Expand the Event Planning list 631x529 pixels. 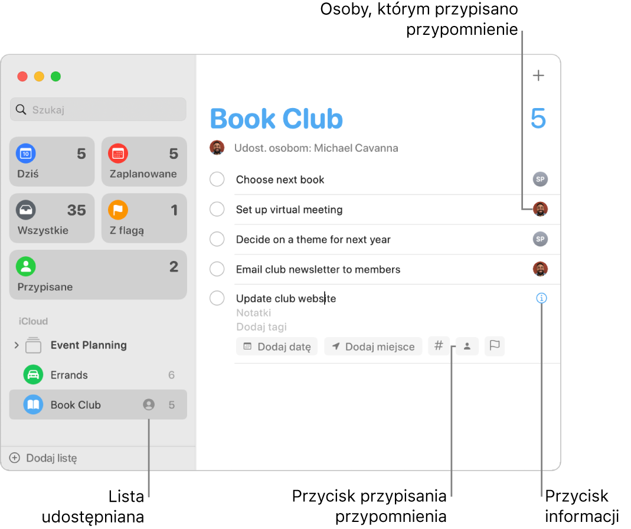[16, 345]
